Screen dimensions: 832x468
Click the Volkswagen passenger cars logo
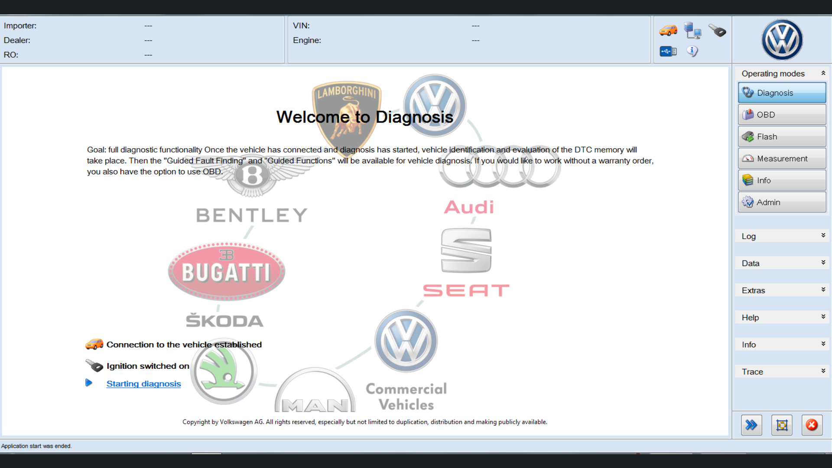click(435, 106)
